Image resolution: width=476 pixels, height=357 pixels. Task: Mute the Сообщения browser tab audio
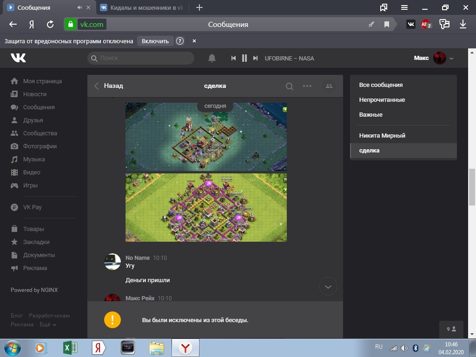coord(79,7)
